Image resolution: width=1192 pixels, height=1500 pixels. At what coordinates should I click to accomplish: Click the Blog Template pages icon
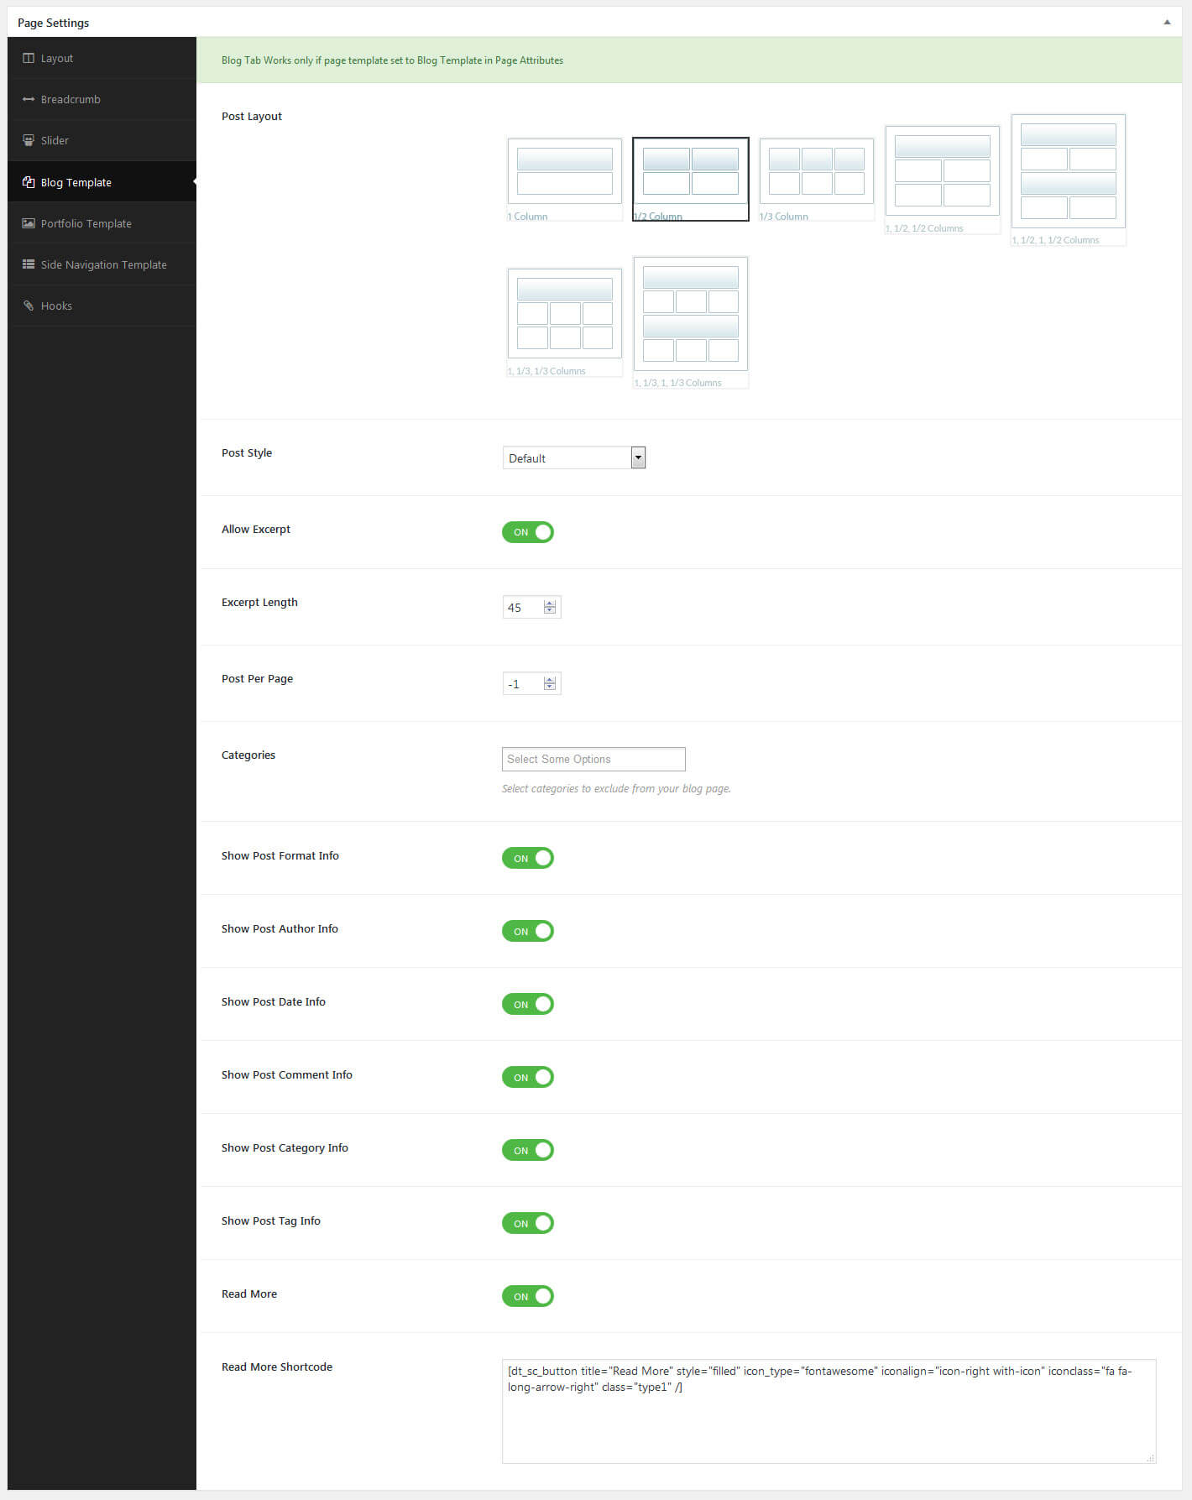[29, 182]
